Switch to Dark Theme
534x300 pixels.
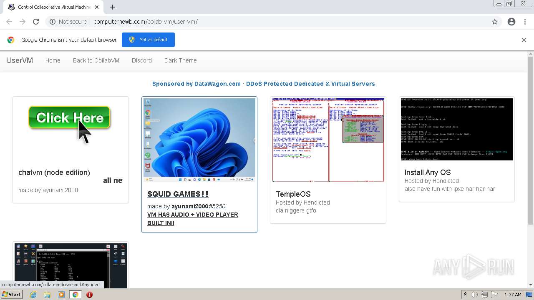coord(181,60)
